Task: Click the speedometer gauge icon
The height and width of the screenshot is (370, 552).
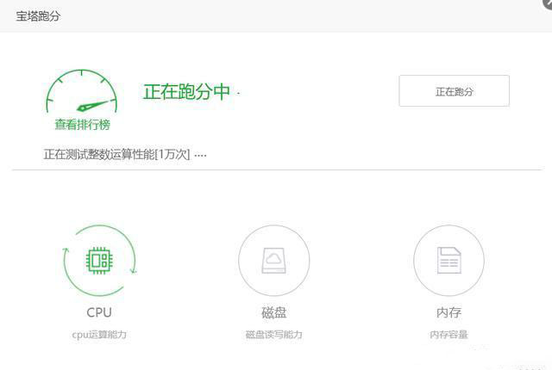Action: coord(81,91)
